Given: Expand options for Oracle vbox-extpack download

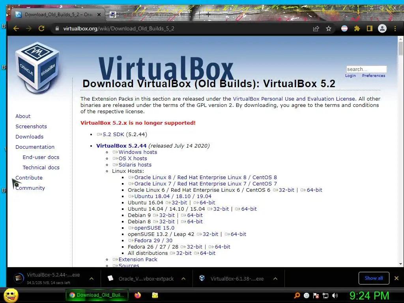Looking at the screenshot, I should coord(183,279).
